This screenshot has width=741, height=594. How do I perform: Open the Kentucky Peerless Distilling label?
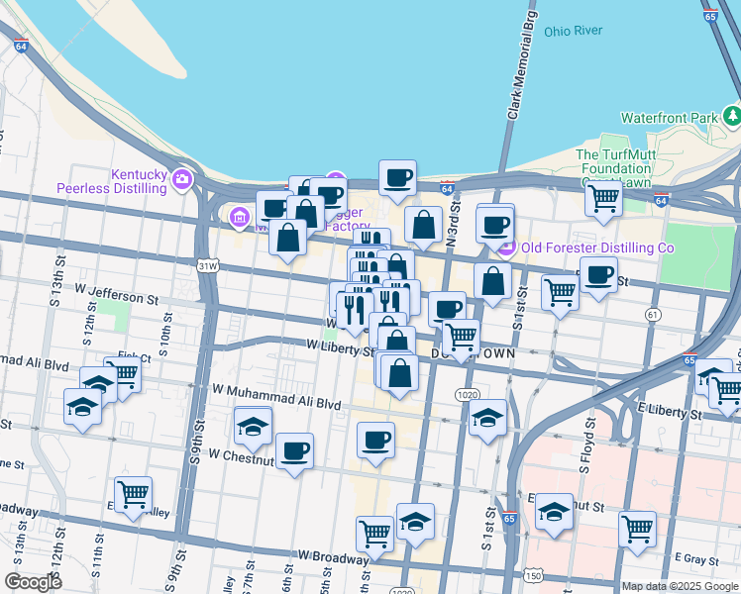(x=112, y=181)
